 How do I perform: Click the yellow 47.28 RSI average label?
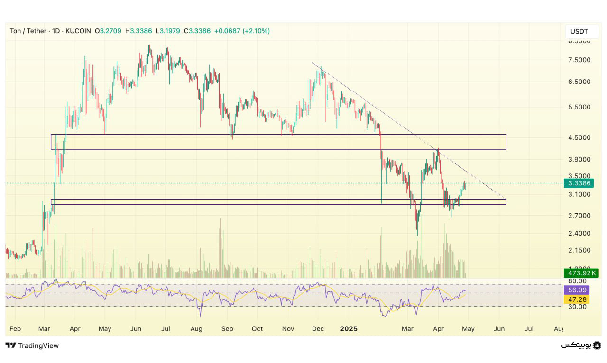point(578,299)
